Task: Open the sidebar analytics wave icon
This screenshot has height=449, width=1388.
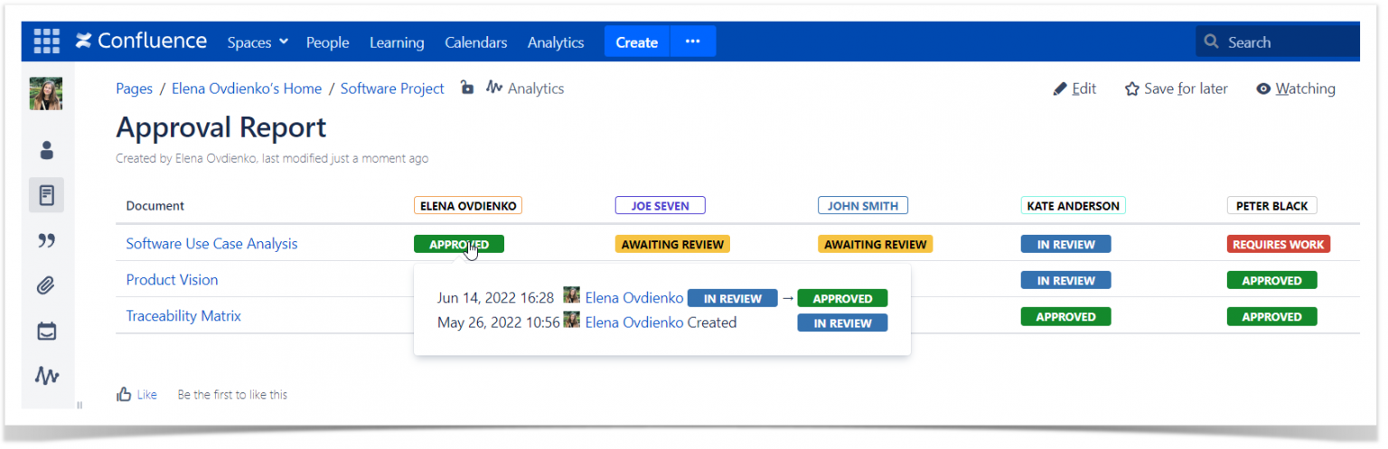Action: [47, 376]
